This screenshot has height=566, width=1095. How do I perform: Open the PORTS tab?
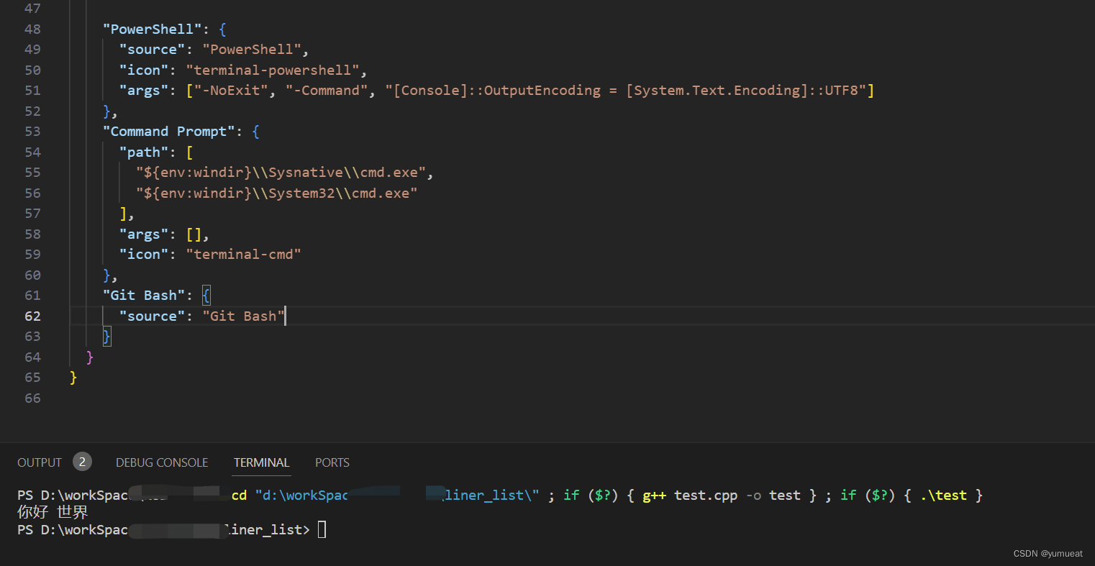tap(332, 462)
